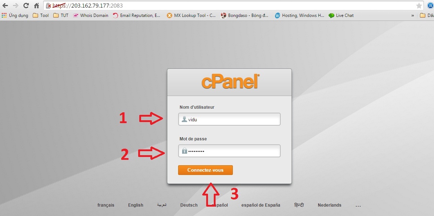This screenshot has width=434, height=216.
Task: Go to browser home icon
Action: (36, 6)
